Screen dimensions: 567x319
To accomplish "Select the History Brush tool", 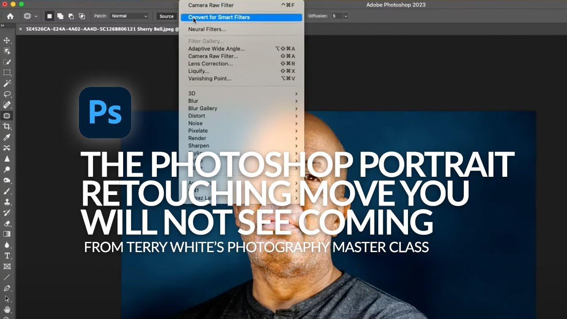I will (x=7, y=213).
